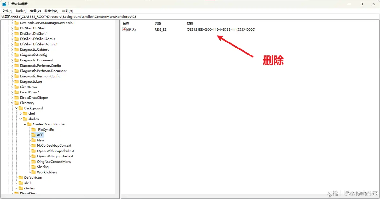This screenshot has height=199, width=380.
Task: Expand the DirectDrawClipper key arrow
Action: [12, 98]
